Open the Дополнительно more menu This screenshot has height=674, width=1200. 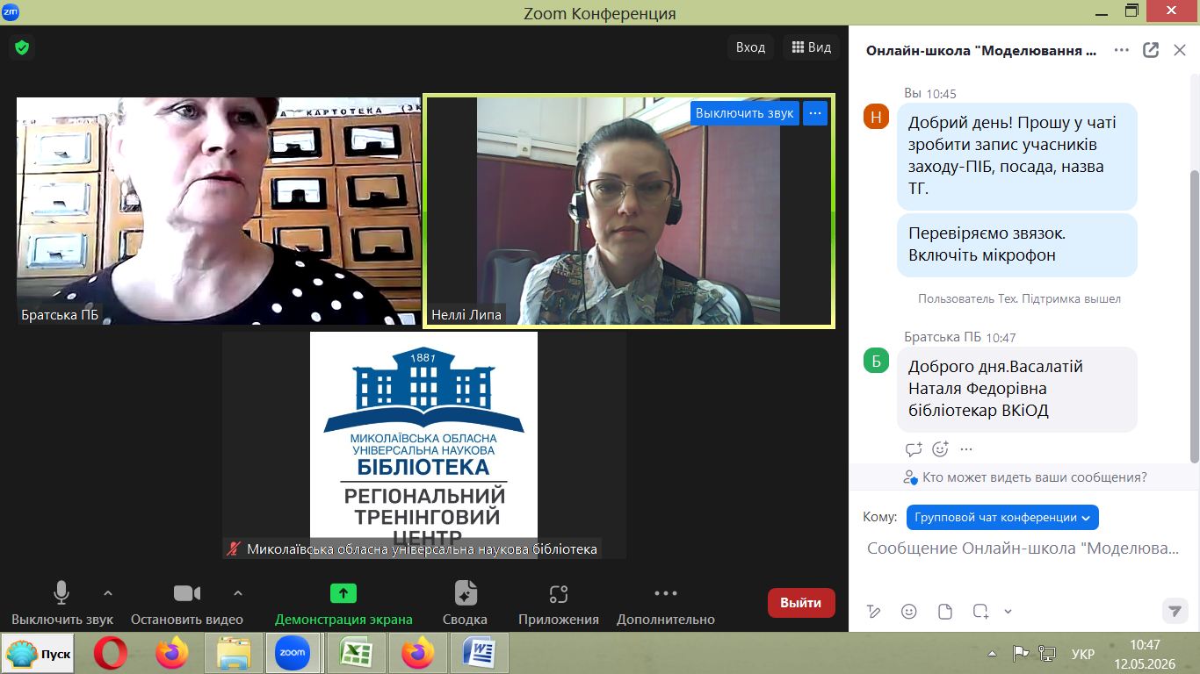point(666,603)
